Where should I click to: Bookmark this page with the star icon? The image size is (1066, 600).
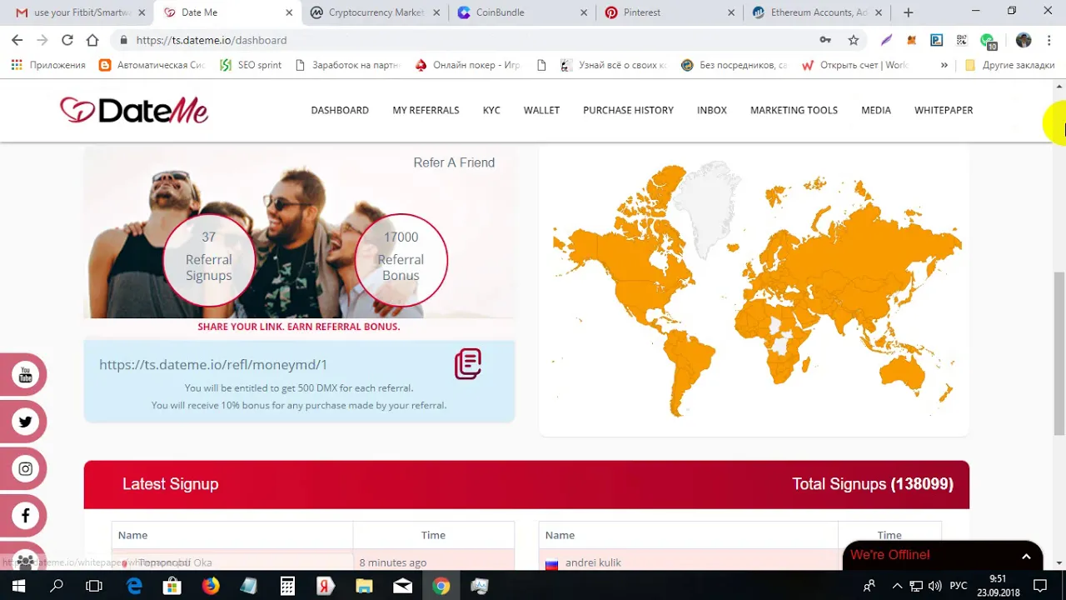854,40
